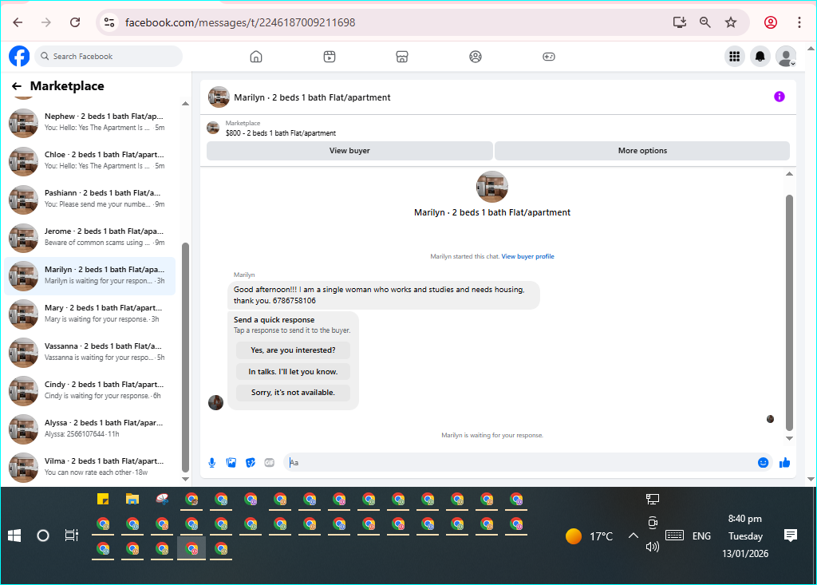Image resolution: width=817 pixels, height=585 pixels.
Task: Open Sticky Notes from taskbar
Action: click(x=103, y=500)
